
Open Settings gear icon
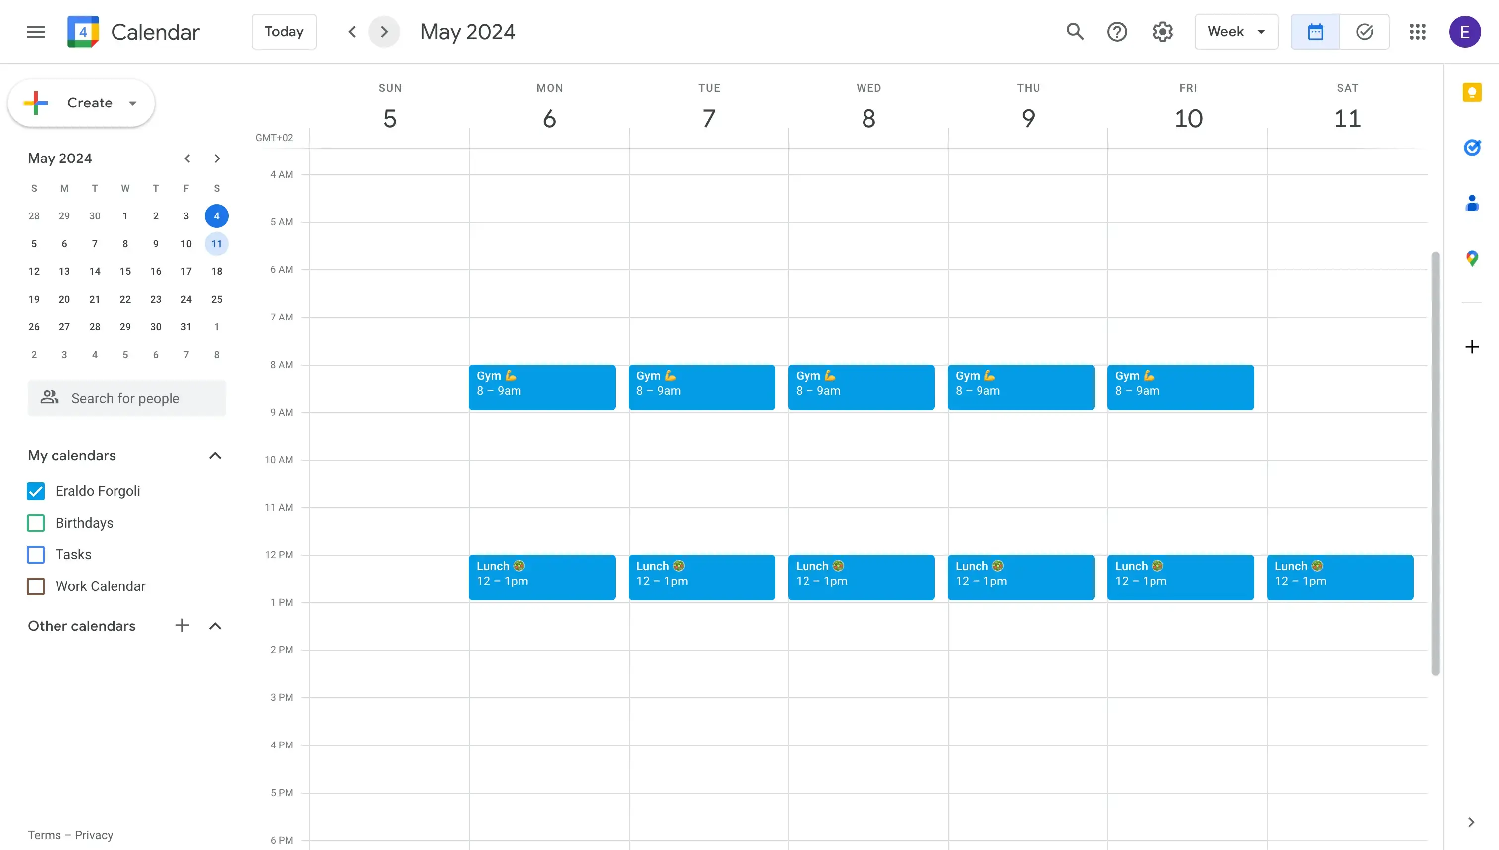point(1162,32)
